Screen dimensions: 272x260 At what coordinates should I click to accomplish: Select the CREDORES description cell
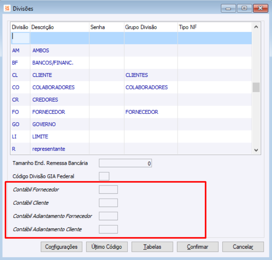pyautogui.click(x=59, y=100)
